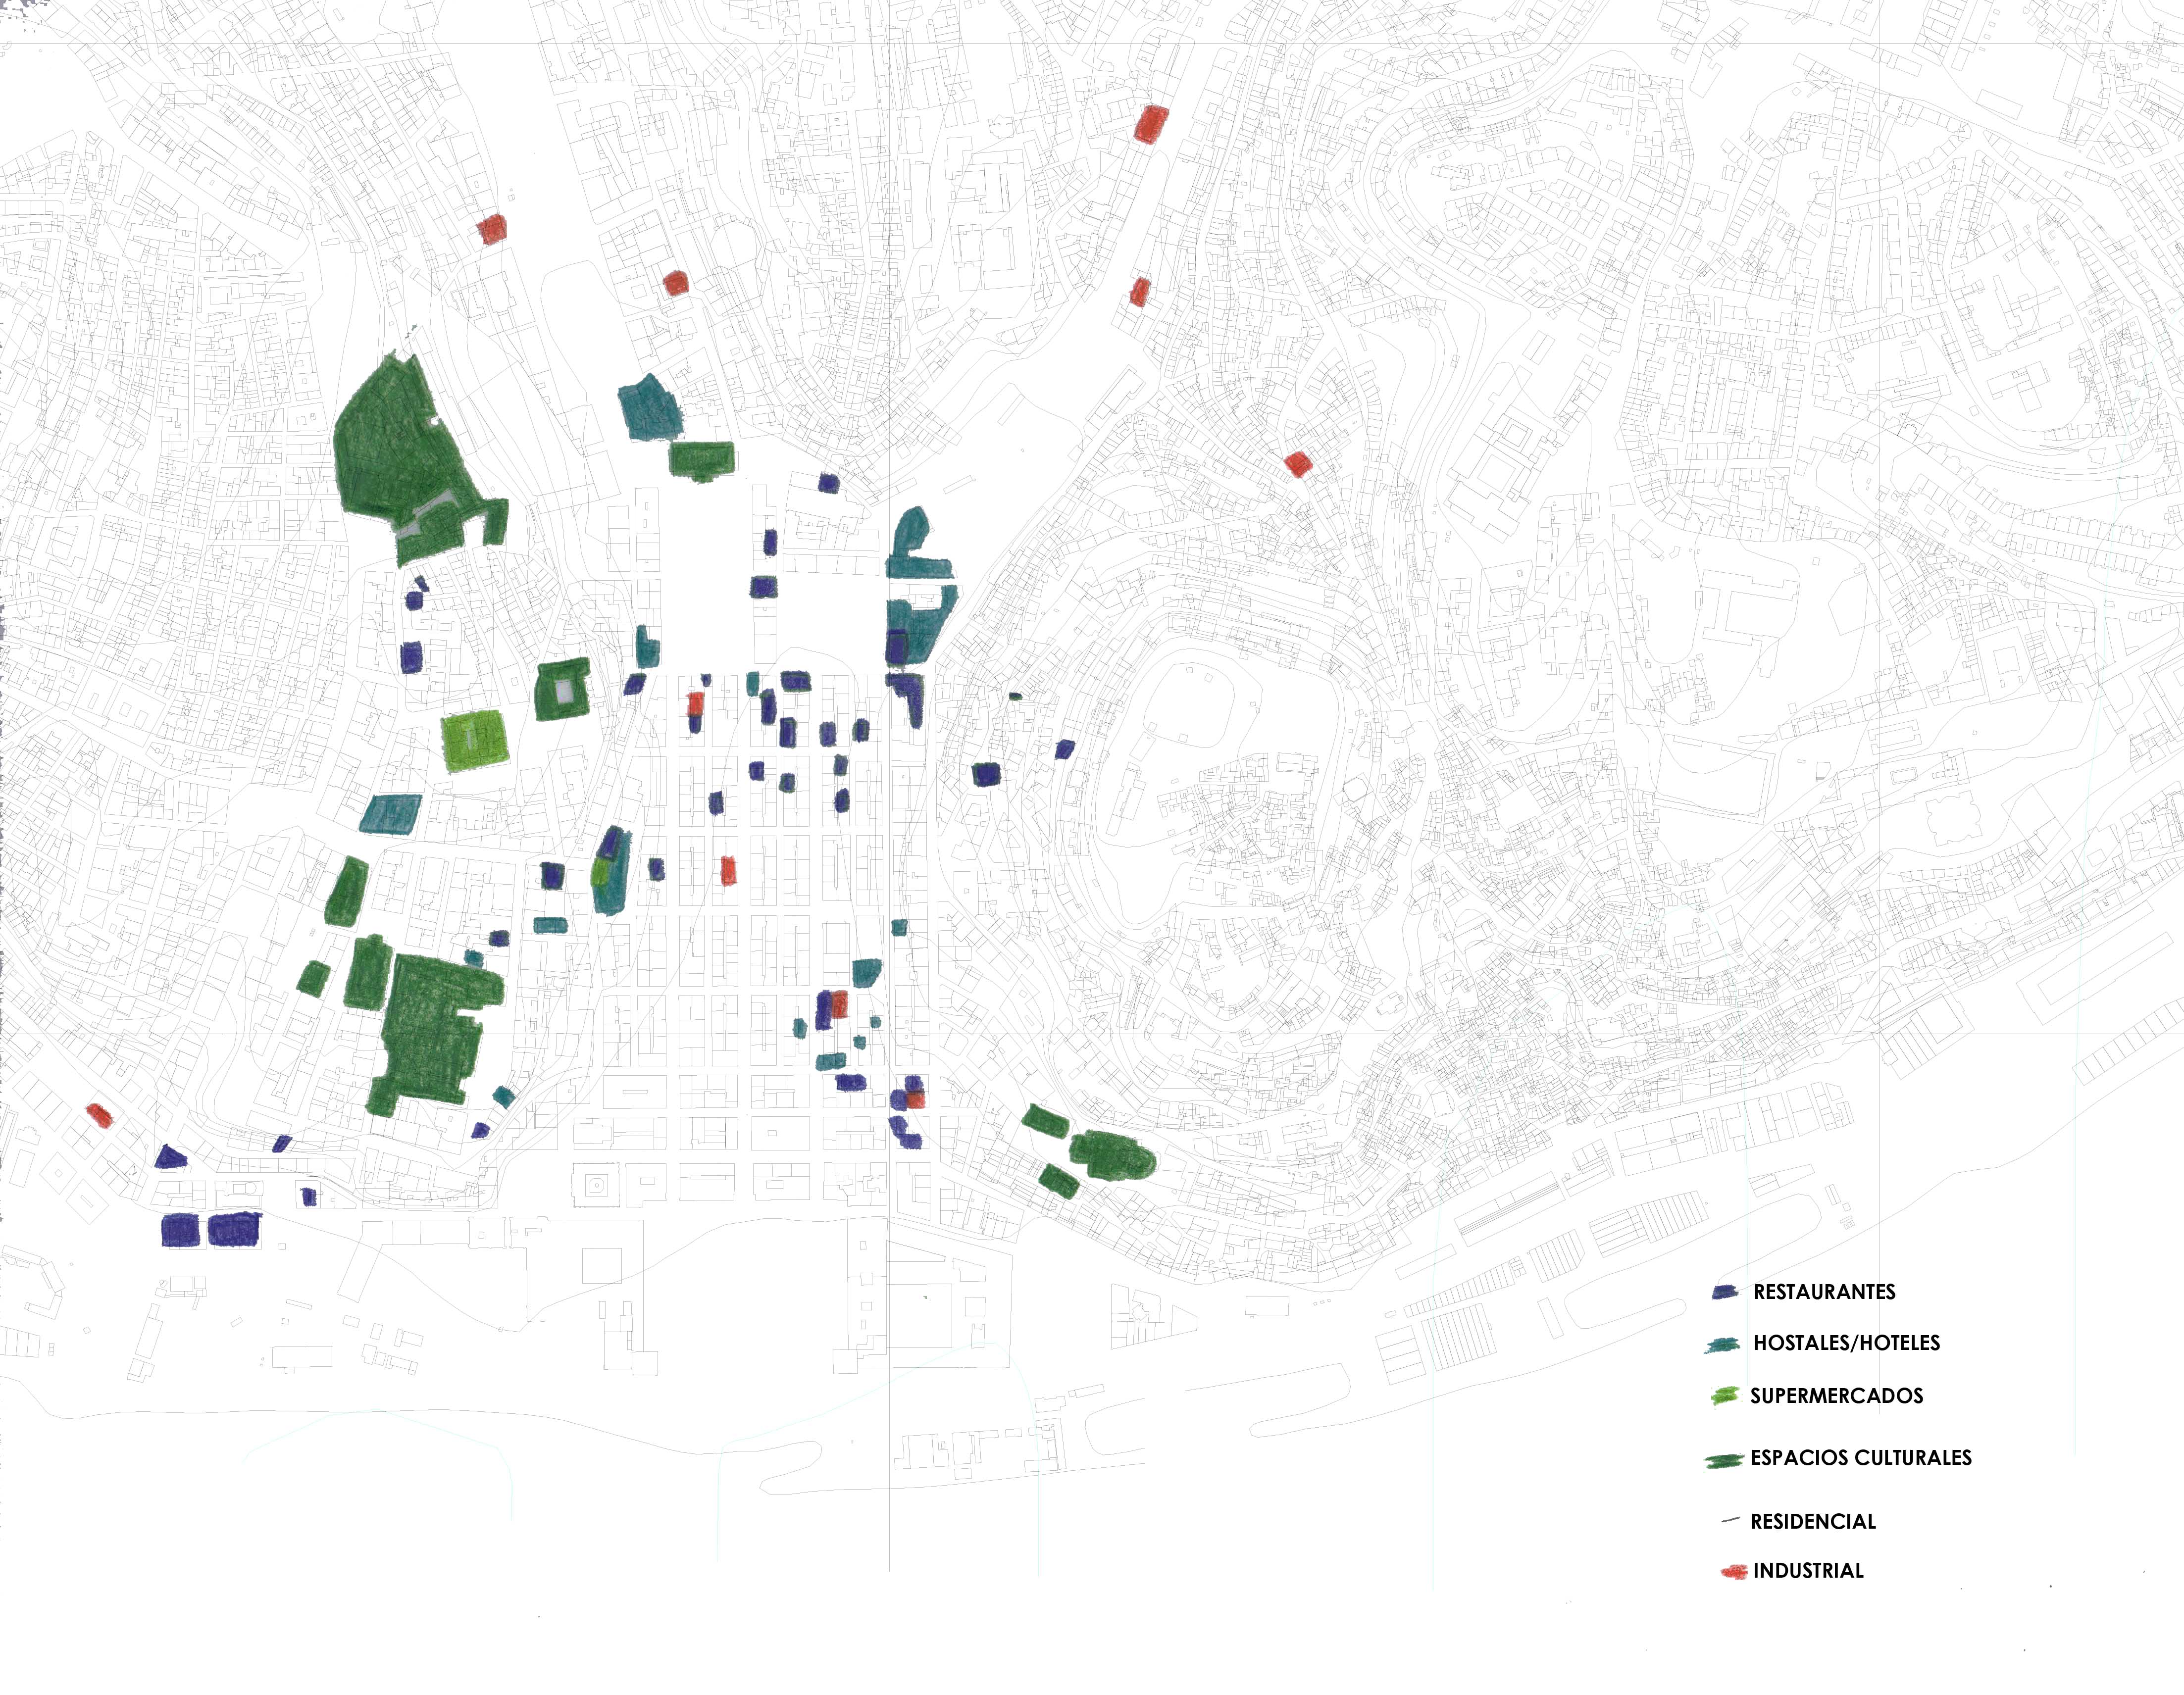Screen dimensions: 2184x1695
Task: Click the SUPERMERCADOS legend label
Action: (x=1836, y=1396)
